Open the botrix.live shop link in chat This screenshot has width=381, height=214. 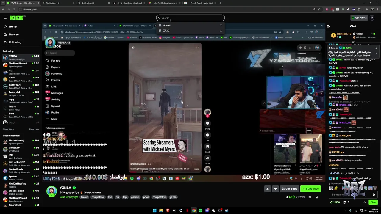pyautogui.click(x=344, y=92)
